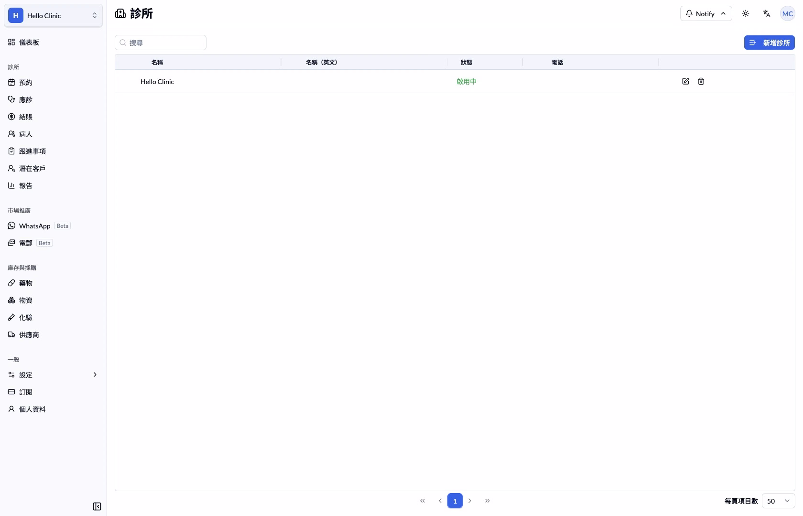
Task: Open 應診 consultation in sidebar
Action: [x=53, y=100]
